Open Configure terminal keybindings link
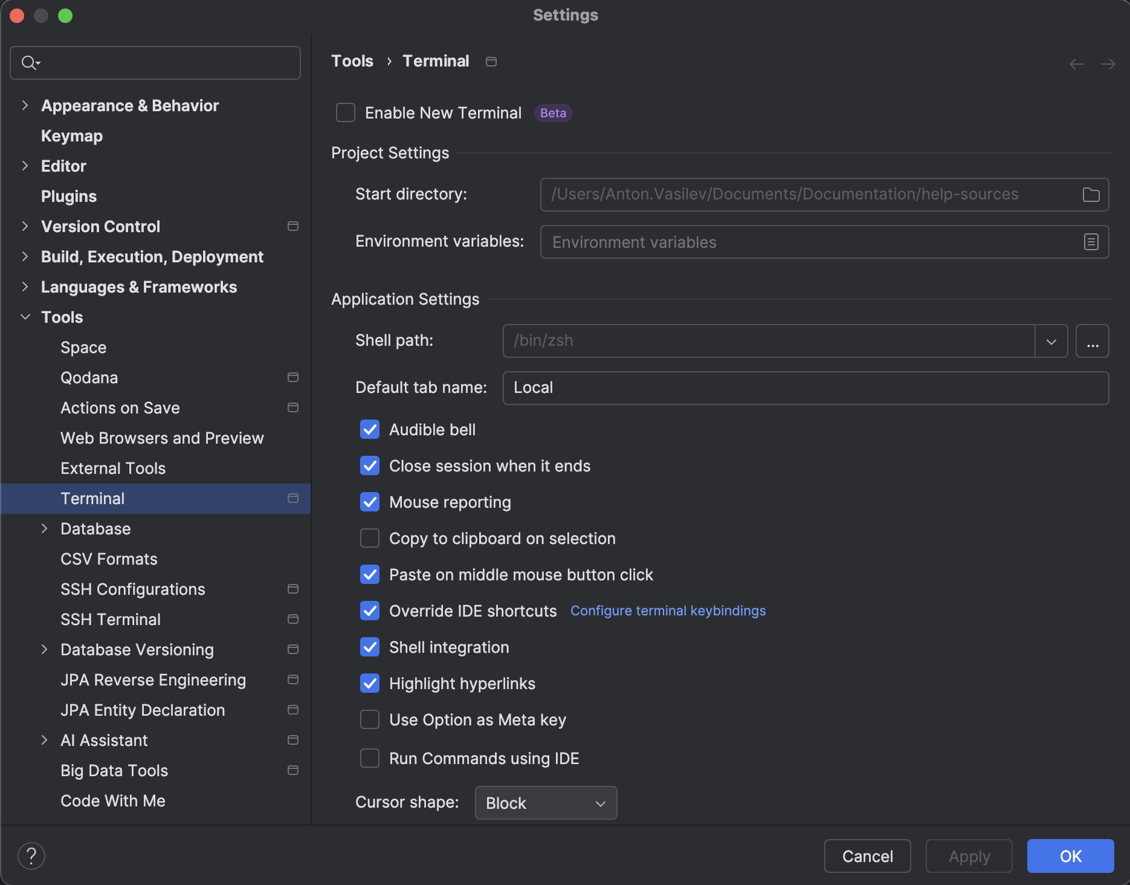1130x885 pixels. 667,611
